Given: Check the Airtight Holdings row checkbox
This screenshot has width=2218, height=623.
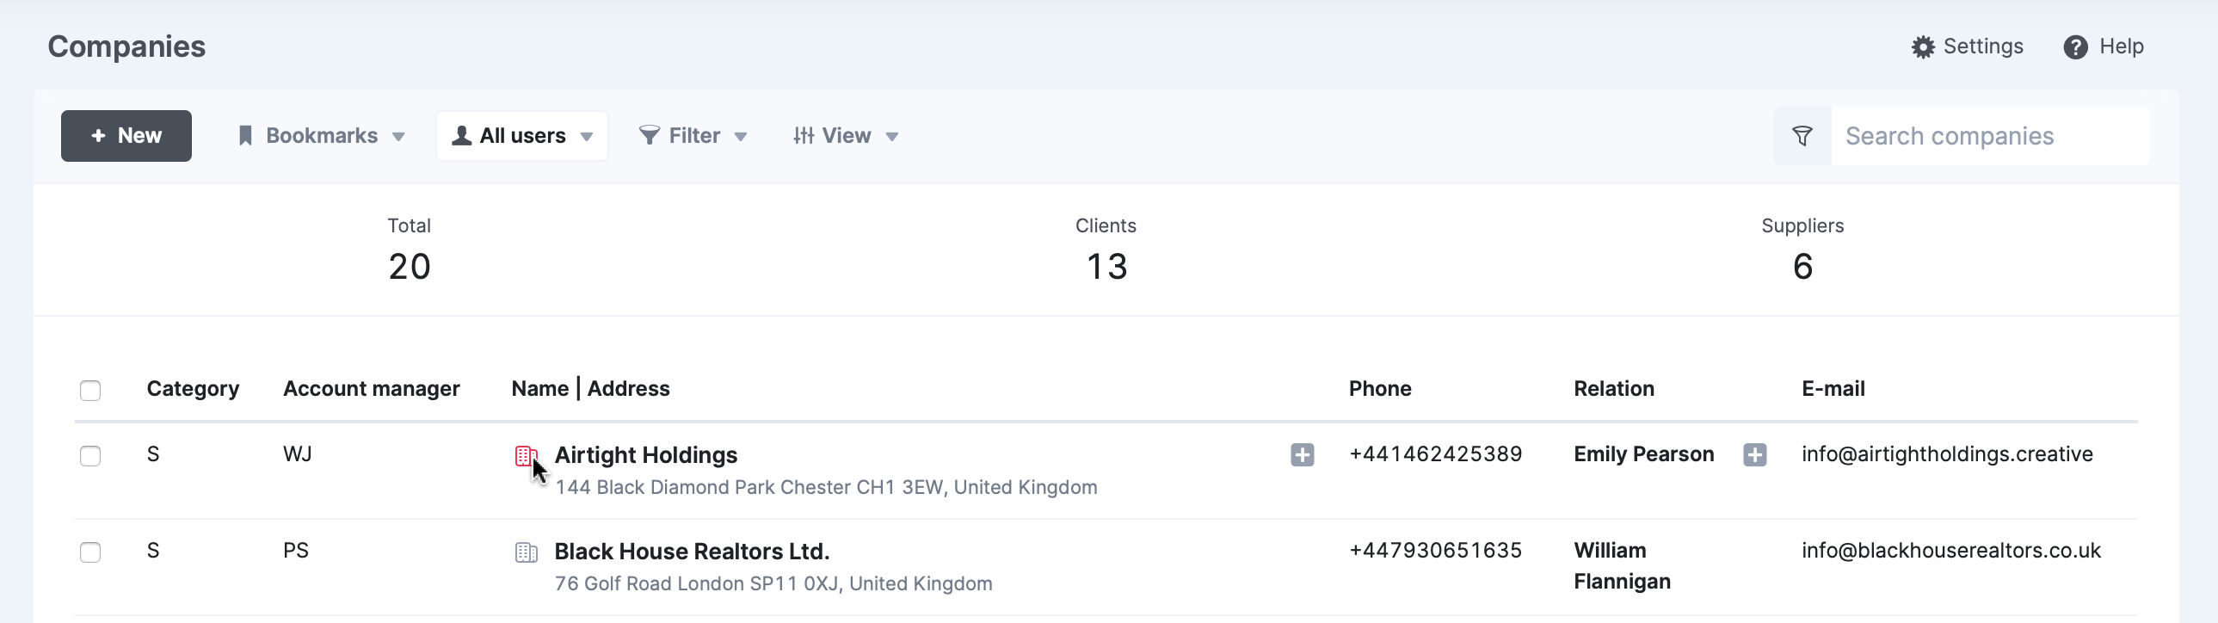Looking at the screenshot, I should tap(90, 456).
